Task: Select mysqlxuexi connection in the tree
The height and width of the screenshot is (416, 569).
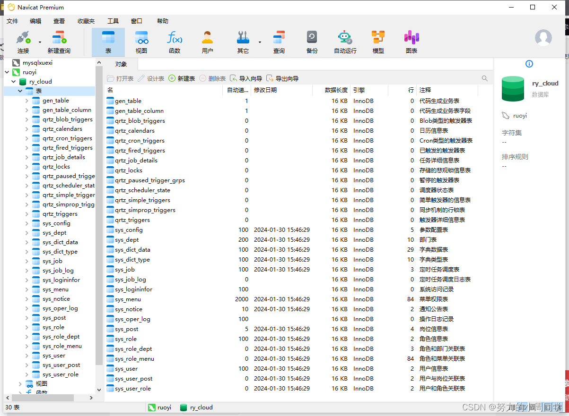Action: click(x=37, y=62)
